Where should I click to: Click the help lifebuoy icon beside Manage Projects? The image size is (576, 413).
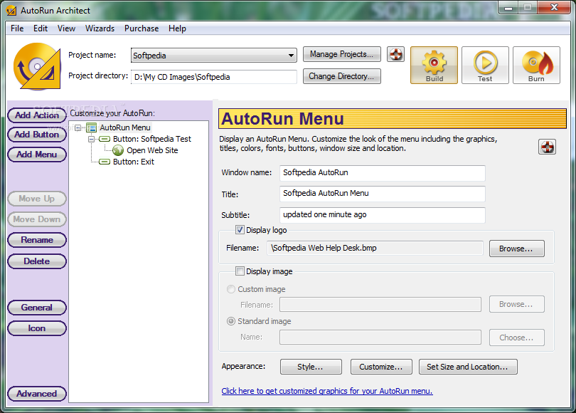(x=395, y=54)
